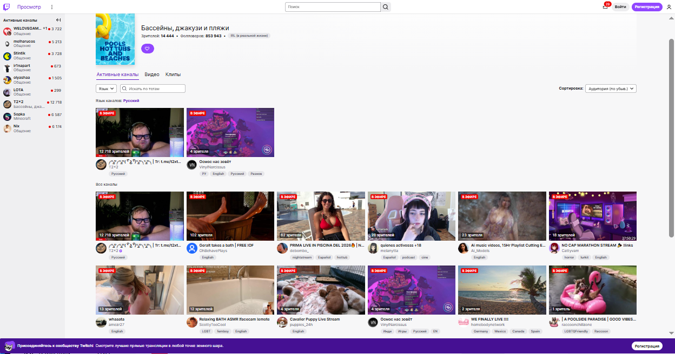Click the search magnifier button
The image size is (675, 354).
[x=386, y=7]
